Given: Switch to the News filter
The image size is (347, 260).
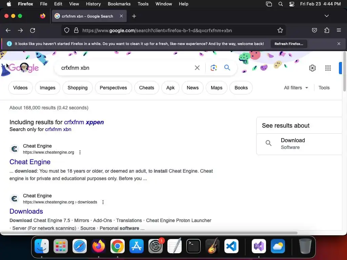Looking at the screenshot, I should coord(192,88).
